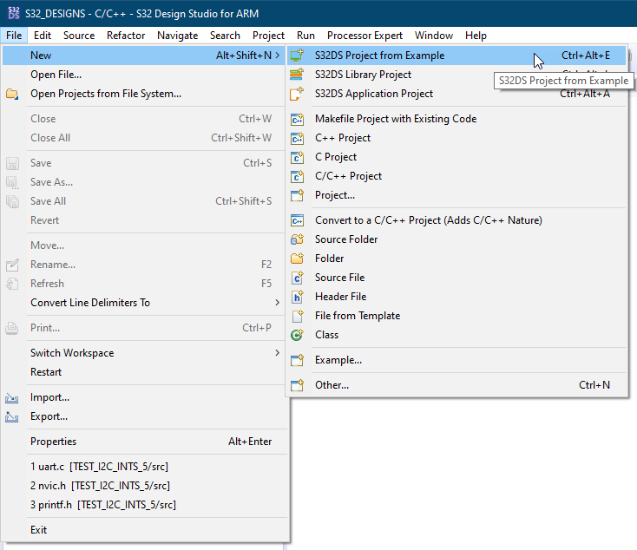Screen dimensions: 637x550
Task: Click the Folder icon in New submenu
Action: (297, 259)
